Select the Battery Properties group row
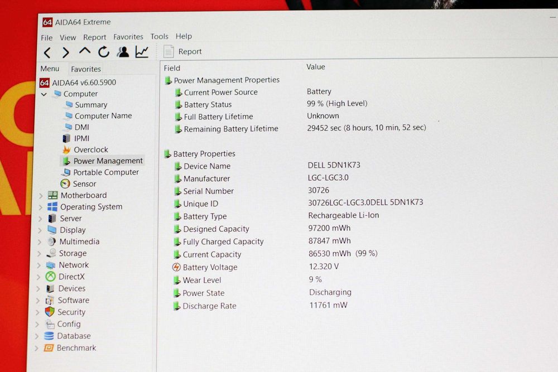The height and width of the screenshot is (372, 558). click(200, 154)
